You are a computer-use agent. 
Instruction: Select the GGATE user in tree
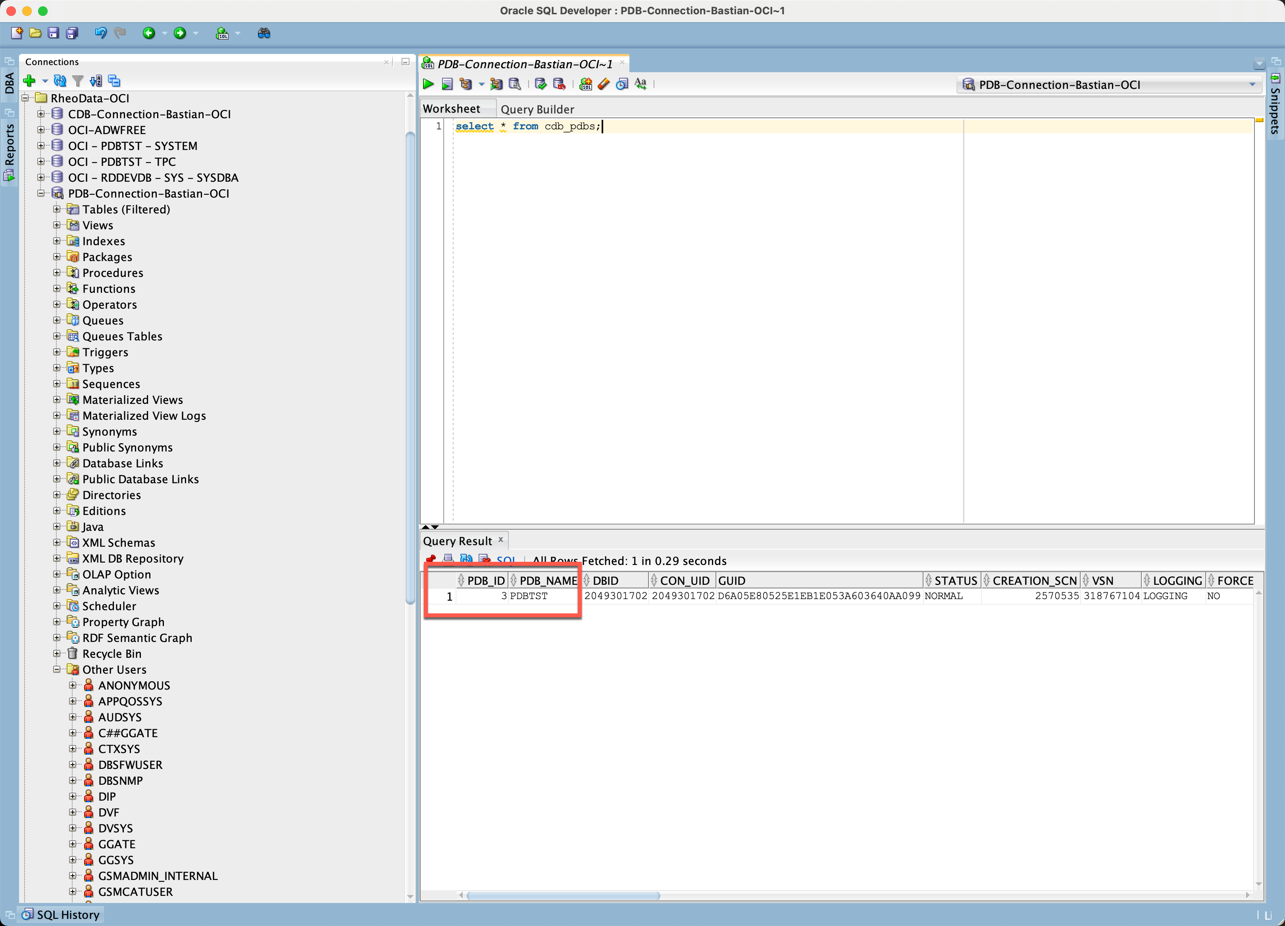point(117,844)
